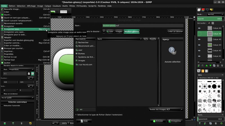
Task: Open the Channels dock tab
Action: 203,10
